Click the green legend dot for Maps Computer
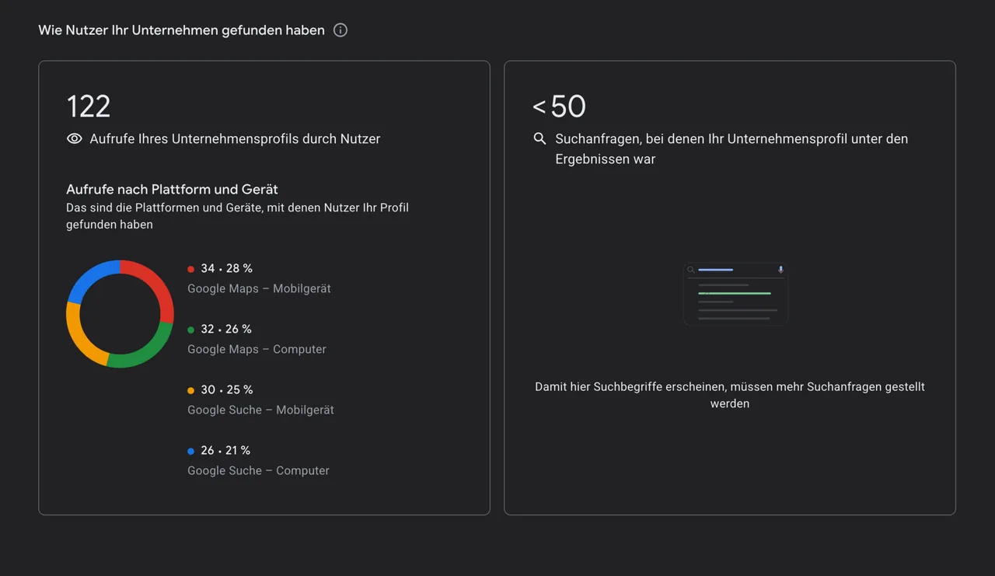Image resolution: width=995 pixels, height=576 pixels. click(x=191, y=330)
